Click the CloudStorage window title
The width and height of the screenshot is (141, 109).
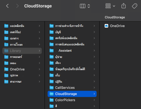click(x=38, y=6)
